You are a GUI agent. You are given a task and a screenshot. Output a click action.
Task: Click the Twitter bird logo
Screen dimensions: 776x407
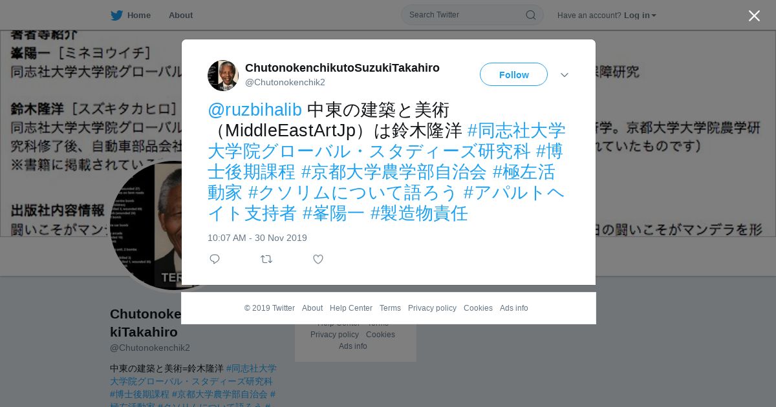(x=116, y=15)
